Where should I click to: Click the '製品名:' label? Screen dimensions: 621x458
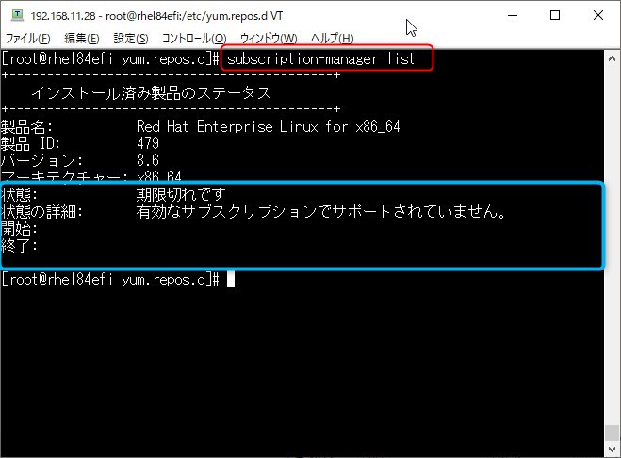coord(26,127)
